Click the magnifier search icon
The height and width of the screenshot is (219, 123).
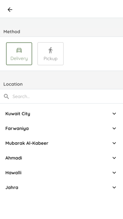point(6,96)
